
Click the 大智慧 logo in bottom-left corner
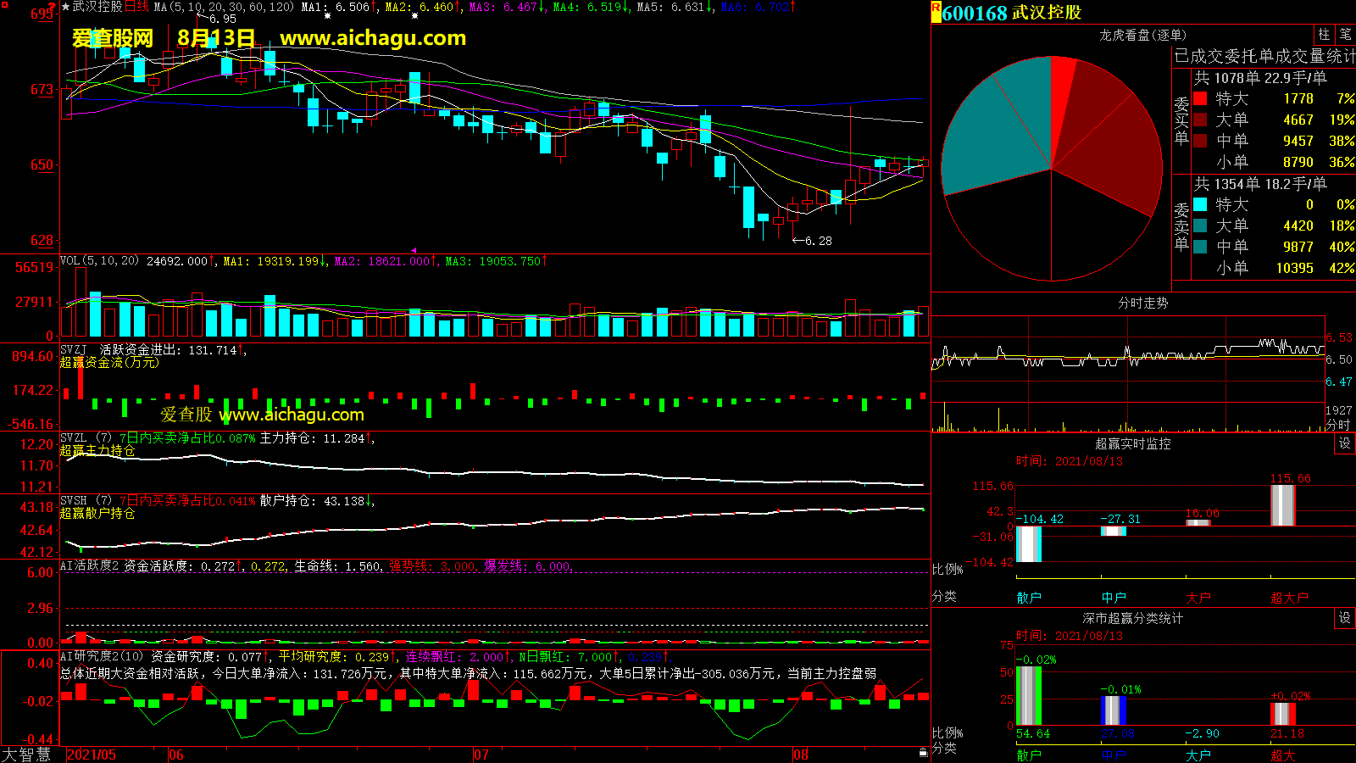[27, 754]
